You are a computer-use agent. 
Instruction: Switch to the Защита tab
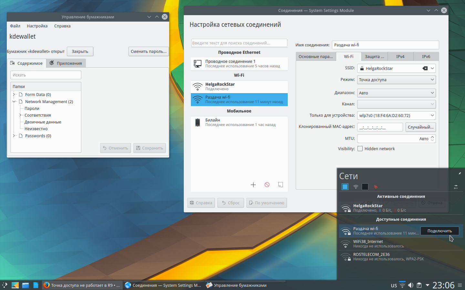tap(375, 56)
